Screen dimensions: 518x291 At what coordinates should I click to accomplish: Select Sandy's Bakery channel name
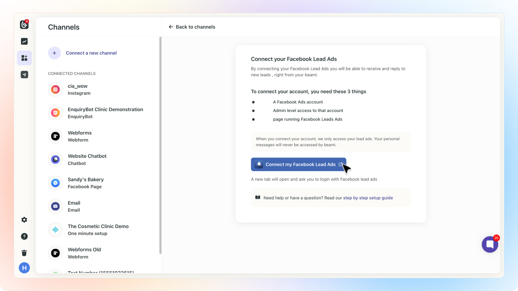(x=86, y=180)
